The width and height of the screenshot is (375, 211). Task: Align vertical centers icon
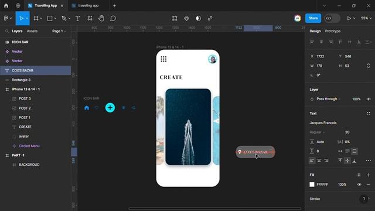point(350,42)
